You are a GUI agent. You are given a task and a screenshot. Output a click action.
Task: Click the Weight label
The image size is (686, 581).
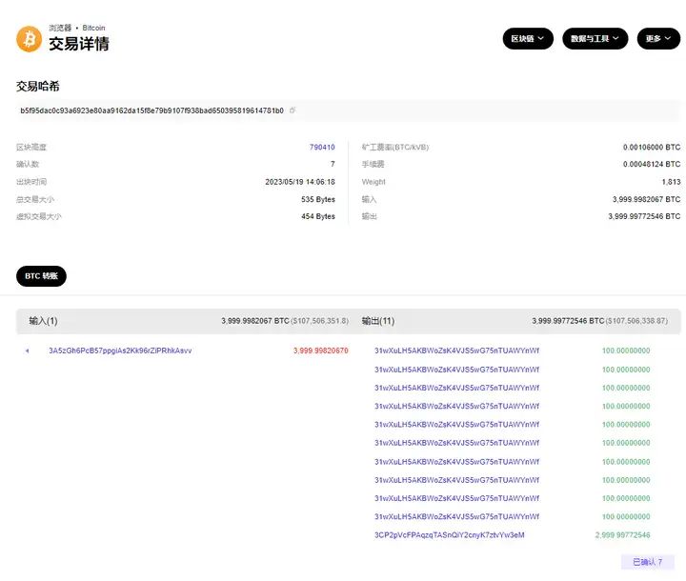[373, 182]
